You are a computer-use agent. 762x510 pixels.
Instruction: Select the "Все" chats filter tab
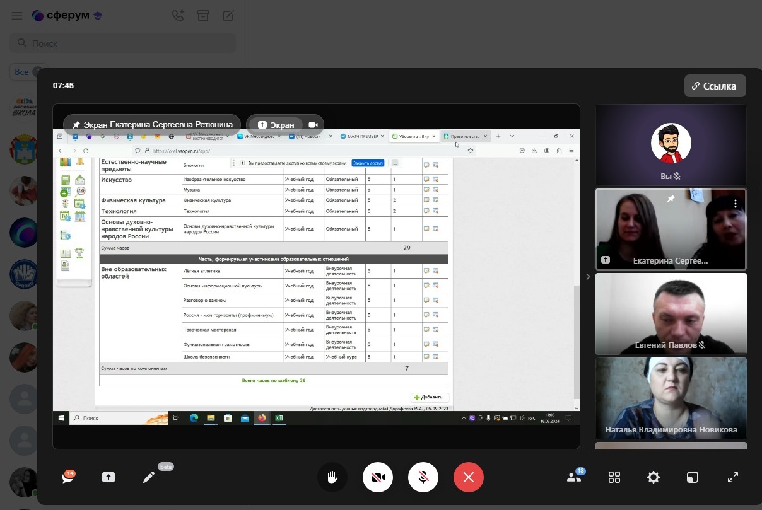[x=22, y=72]
